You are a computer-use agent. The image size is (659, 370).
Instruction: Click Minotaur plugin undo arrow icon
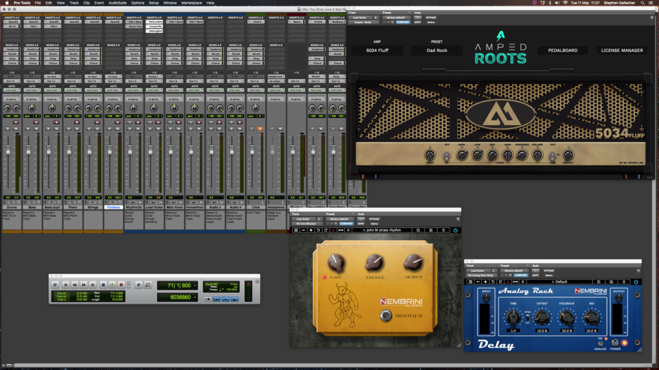click(319, 231)
